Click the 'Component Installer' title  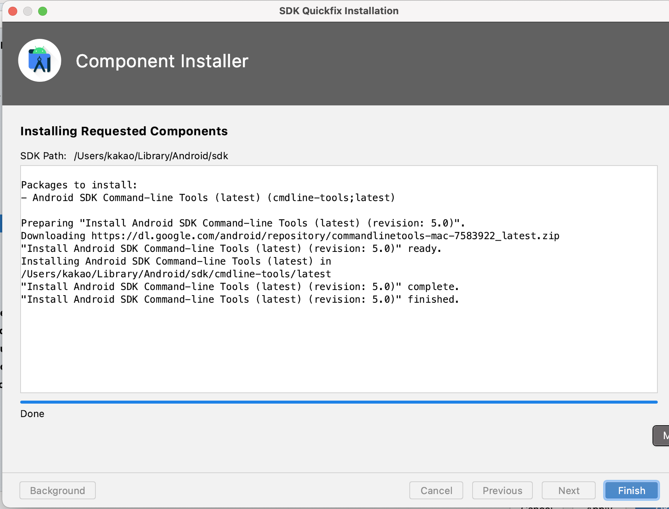(162, 61)
